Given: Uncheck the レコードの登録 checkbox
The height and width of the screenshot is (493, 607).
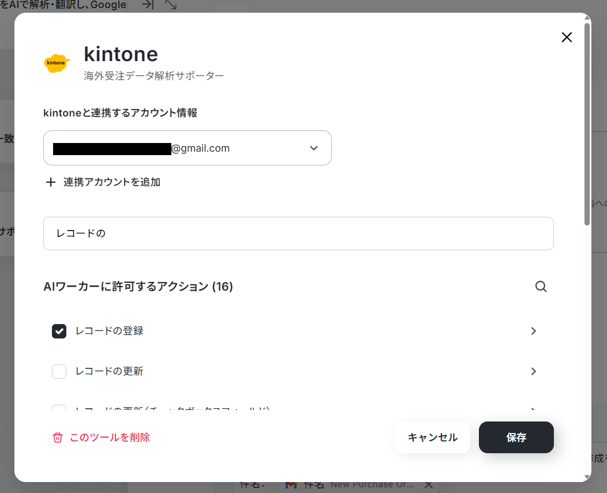Looking at the screenshot, I should tap(59, 331).
